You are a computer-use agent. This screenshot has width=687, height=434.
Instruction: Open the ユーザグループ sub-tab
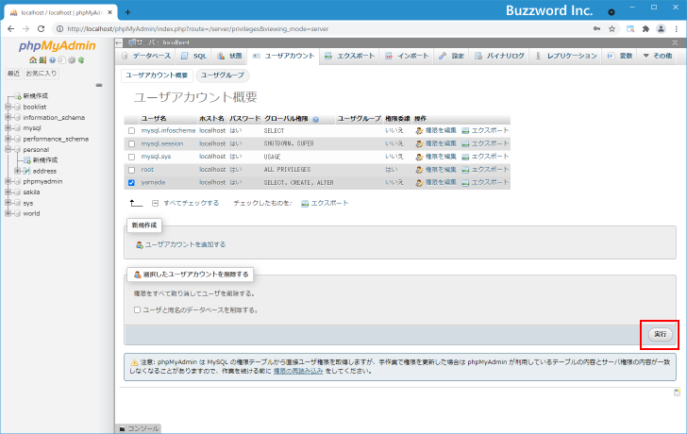pyautogui.click(x=222, y=75)
